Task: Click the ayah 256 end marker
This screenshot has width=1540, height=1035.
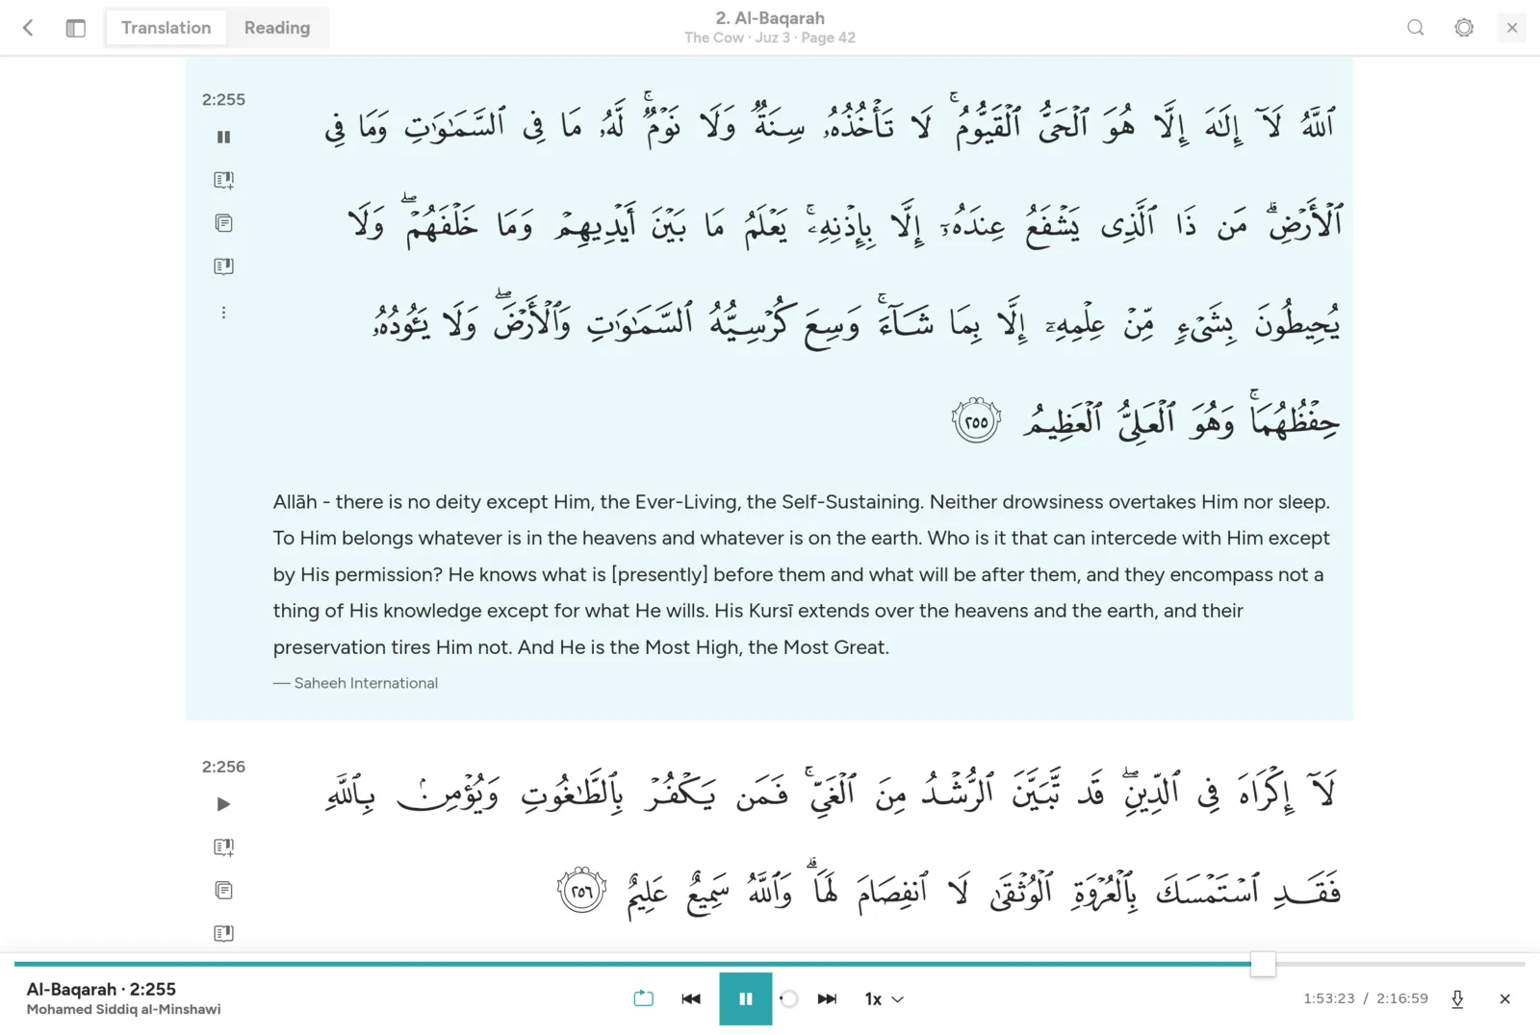Action: pos(581,891)
